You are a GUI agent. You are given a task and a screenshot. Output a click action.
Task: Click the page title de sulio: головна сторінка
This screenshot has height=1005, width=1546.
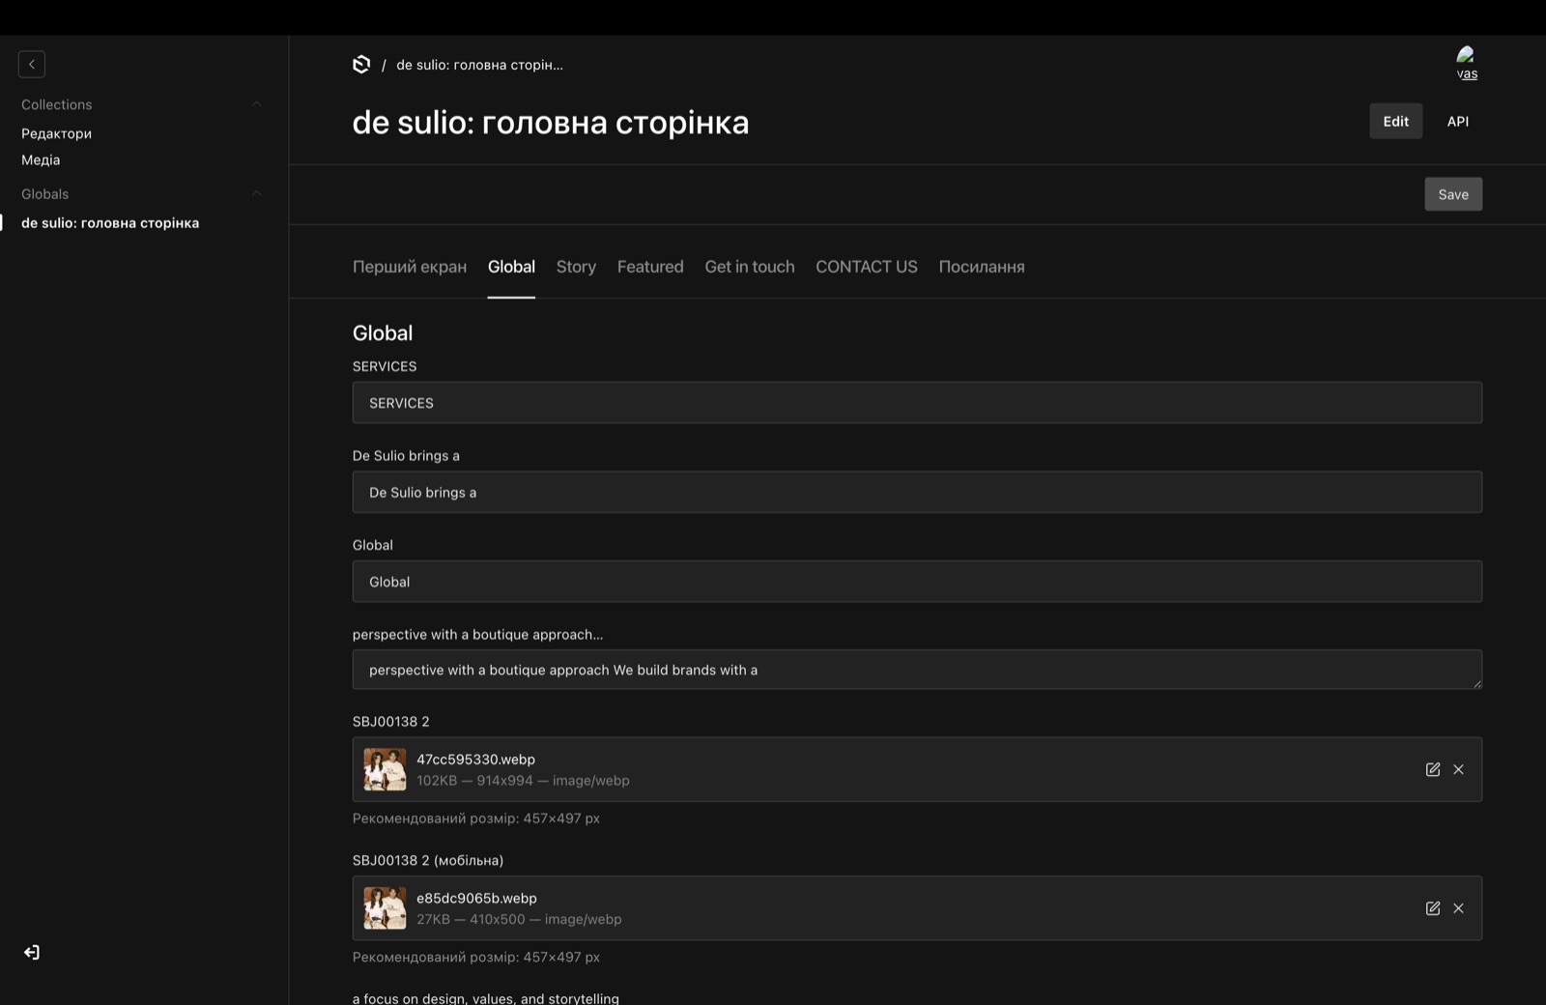pyautogui.click(x=551, y=123)
